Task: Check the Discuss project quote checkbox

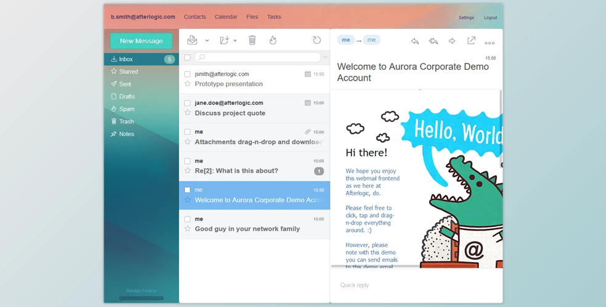Action: coord(187,103)
